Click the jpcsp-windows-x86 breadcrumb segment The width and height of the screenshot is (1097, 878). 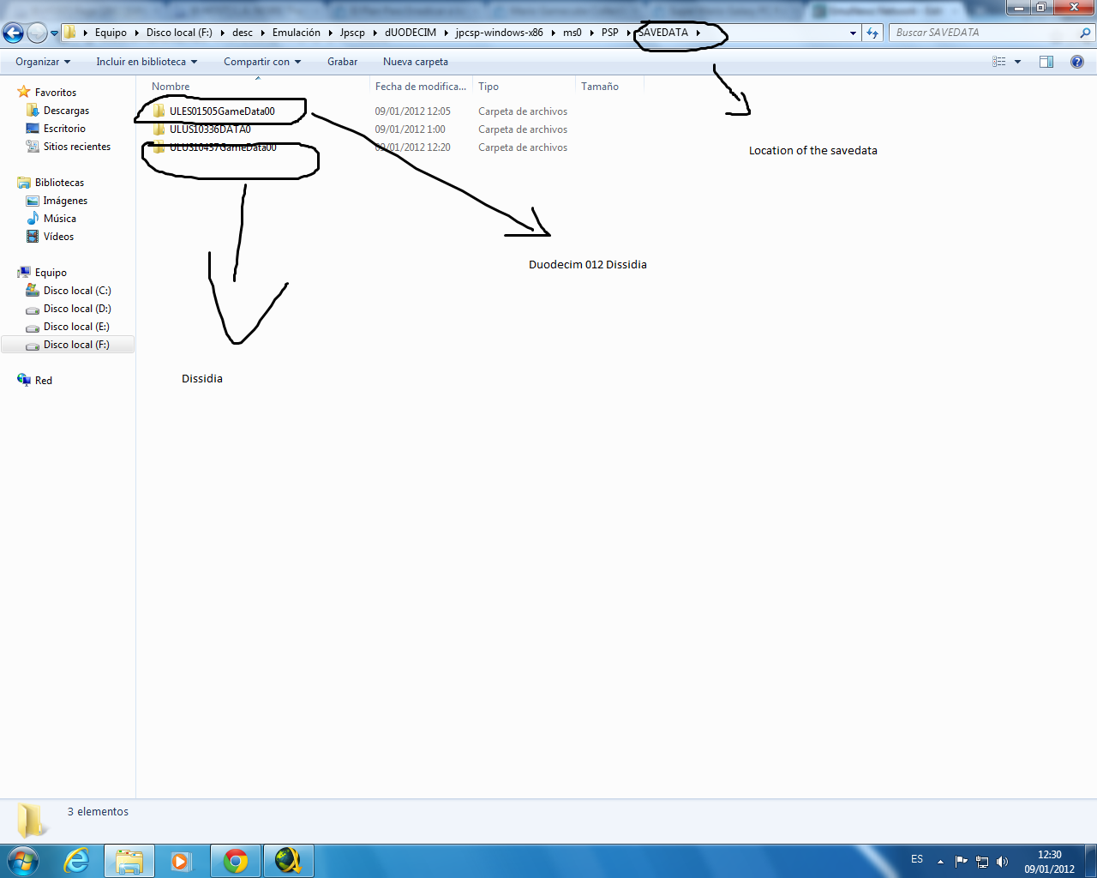click(x=500, y=33)
